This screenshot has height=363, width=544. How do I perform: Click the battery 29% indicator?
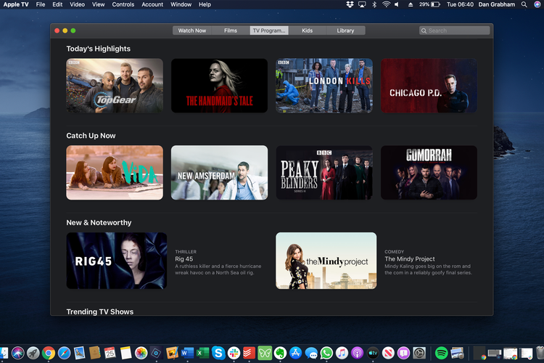click(x=429, y=4)
